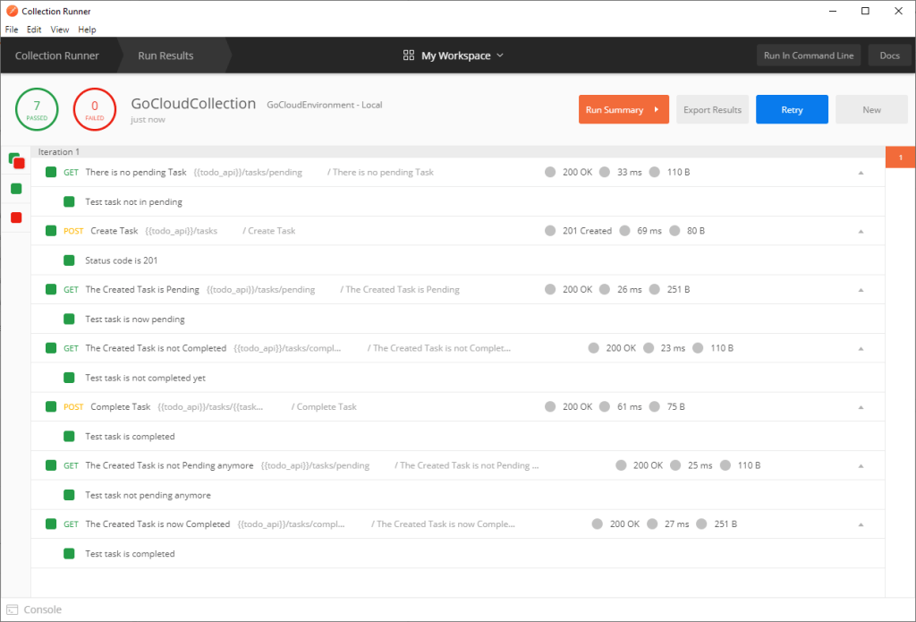Screen dimensions: 916x622
Task: Click the 69 ms response time dot
Action: [624, 230]
